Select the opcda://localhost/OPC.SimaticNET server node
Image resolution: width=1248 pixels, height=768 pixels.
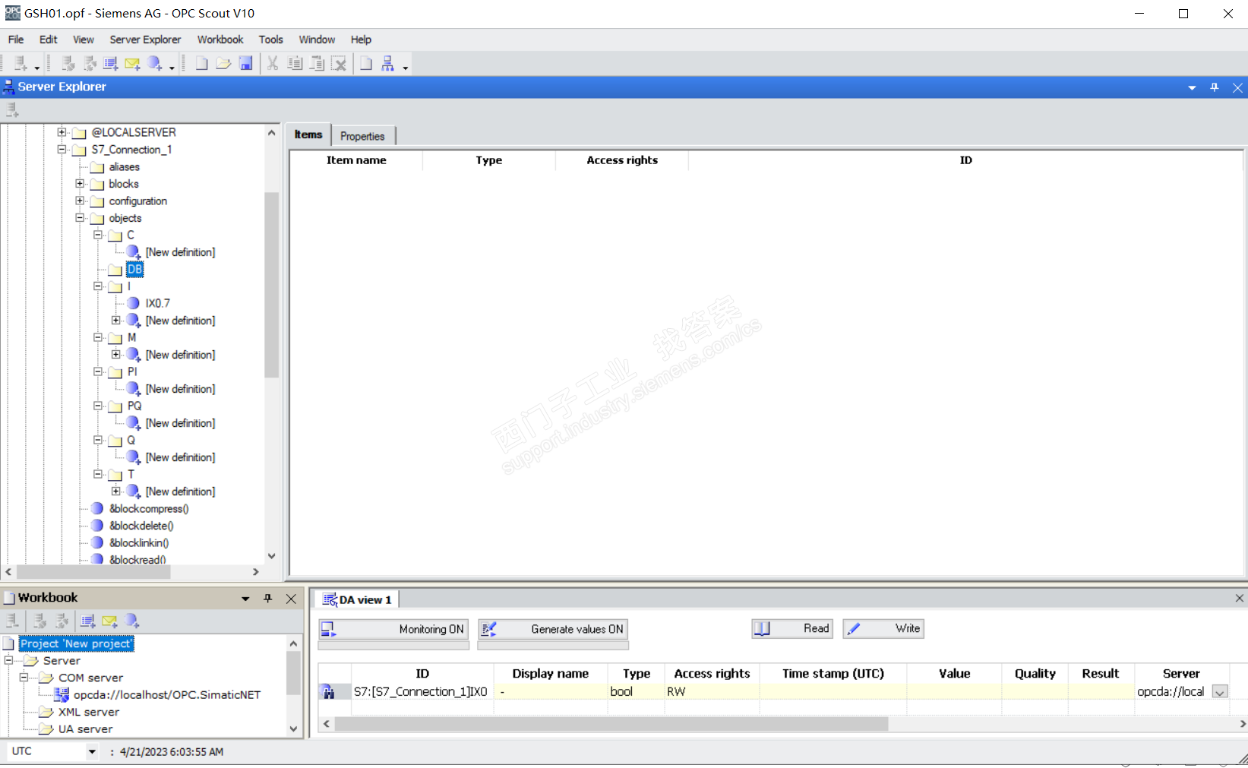click(167, 695)
